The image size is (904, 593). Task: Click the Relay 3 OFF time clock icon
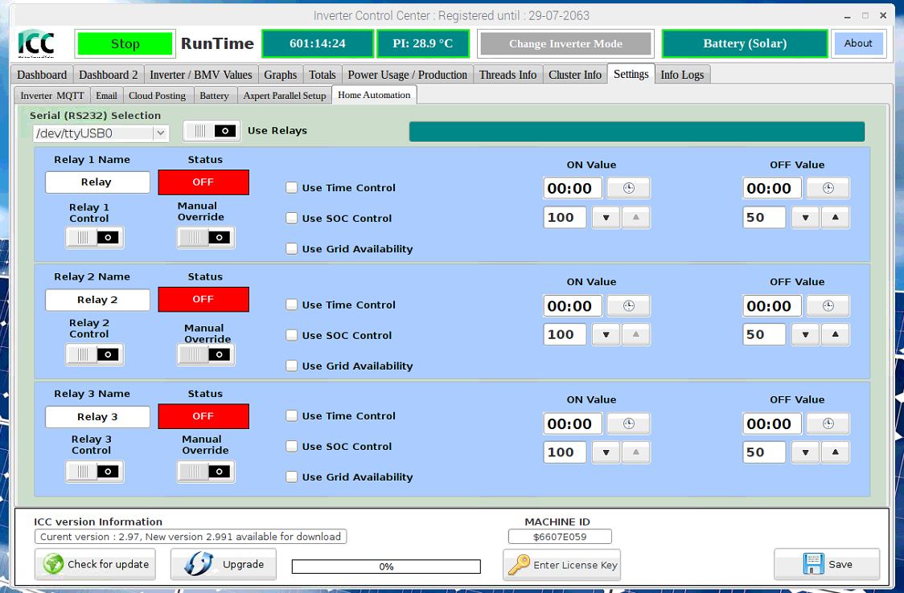pyautogui.click(x=828, y=423)
